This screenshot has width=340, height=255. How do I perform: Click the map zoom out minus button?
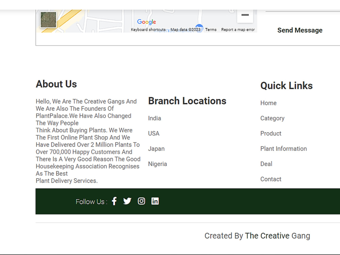[245, 15]
